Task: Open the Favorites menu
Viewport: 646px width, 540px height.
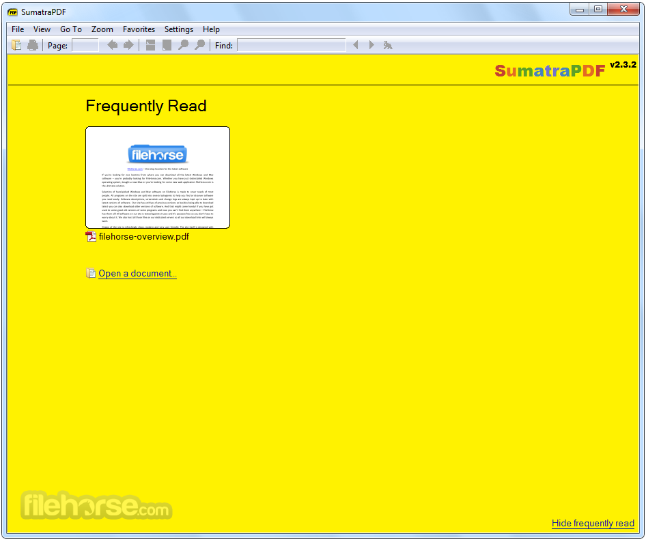Action: (139, 29)
